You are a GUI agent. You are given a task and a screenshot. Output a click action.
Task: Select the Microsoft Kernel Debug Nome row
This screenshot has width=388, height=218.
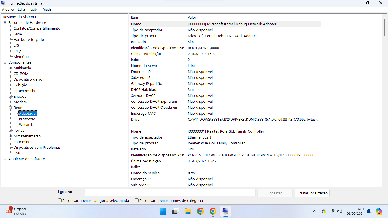coord(225,24)
